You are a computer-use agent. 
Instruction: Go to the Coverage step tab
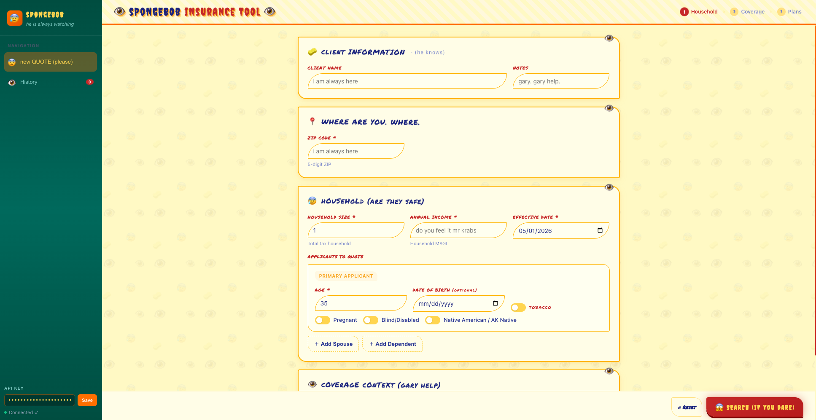[747, 12]
